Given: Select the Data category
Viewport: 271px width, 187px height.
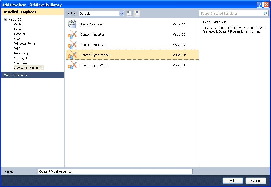Looking at the screenshot, I should 18,29.
